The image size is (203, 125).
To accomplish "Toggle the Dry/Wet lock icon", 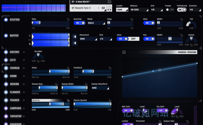I will tap(38, 61).
